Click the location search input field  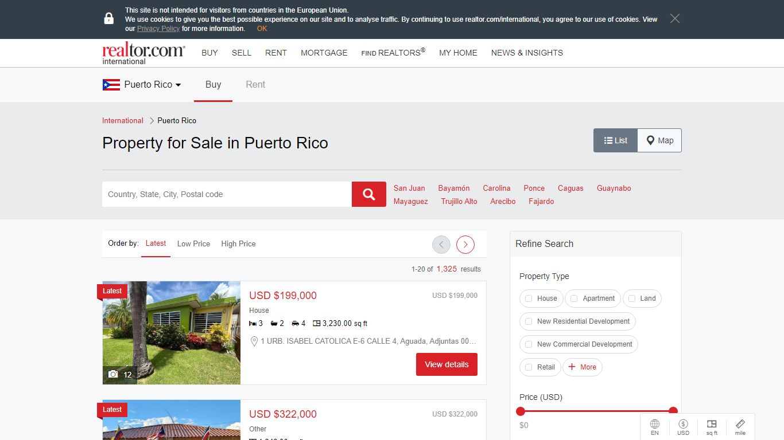pyautogui.click(x=227, y=194)
